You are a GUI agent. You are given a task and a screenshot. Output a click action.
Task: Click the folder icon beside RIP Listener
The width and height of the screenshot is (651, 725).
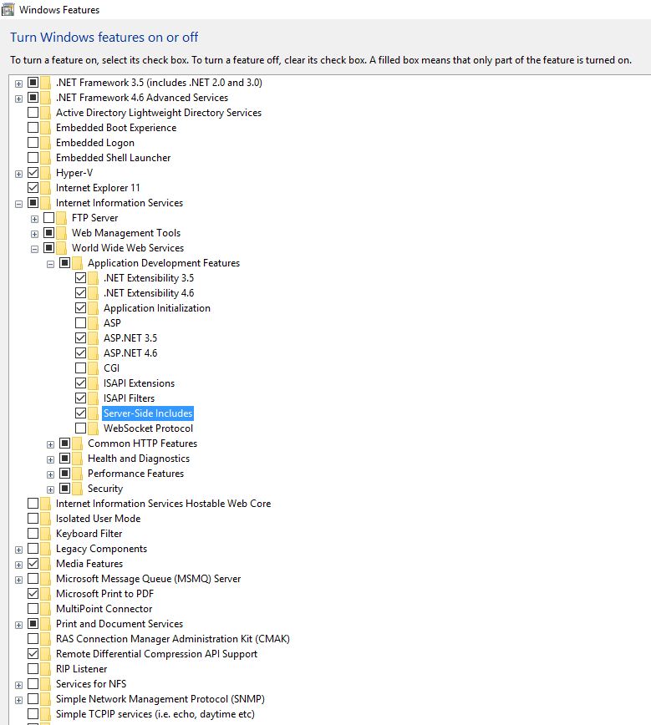45,669
